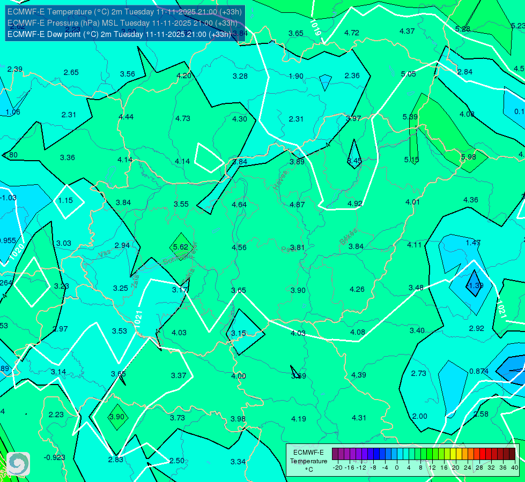Viewport: 525px width, 482px height.
Task: Click the 4.73 grid value
Action: [x=183, y=118]
